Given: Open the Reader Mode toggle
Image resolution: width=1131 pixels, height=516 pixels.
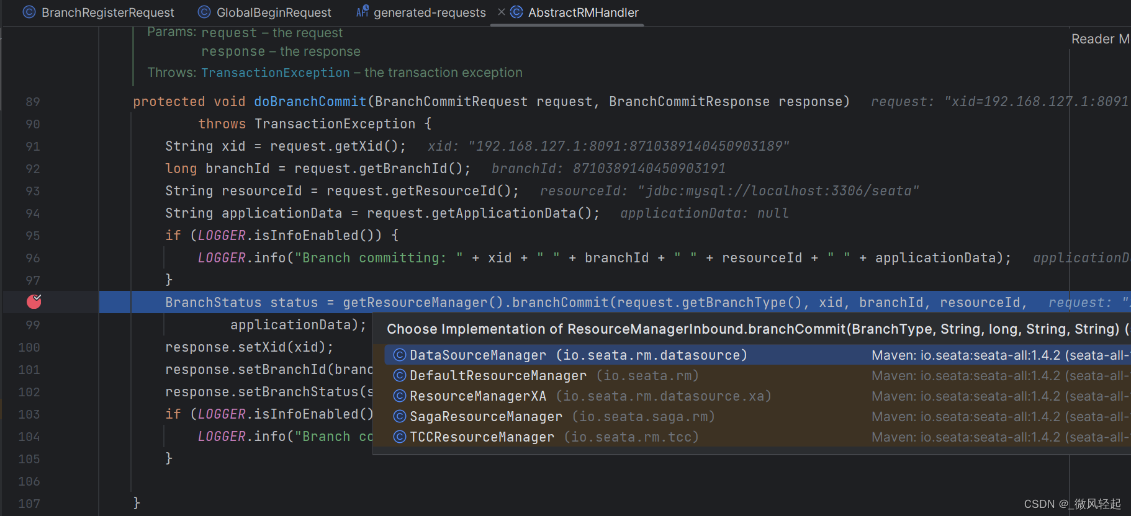Looking at the screenshot, I should click(x=1100, y=39).
